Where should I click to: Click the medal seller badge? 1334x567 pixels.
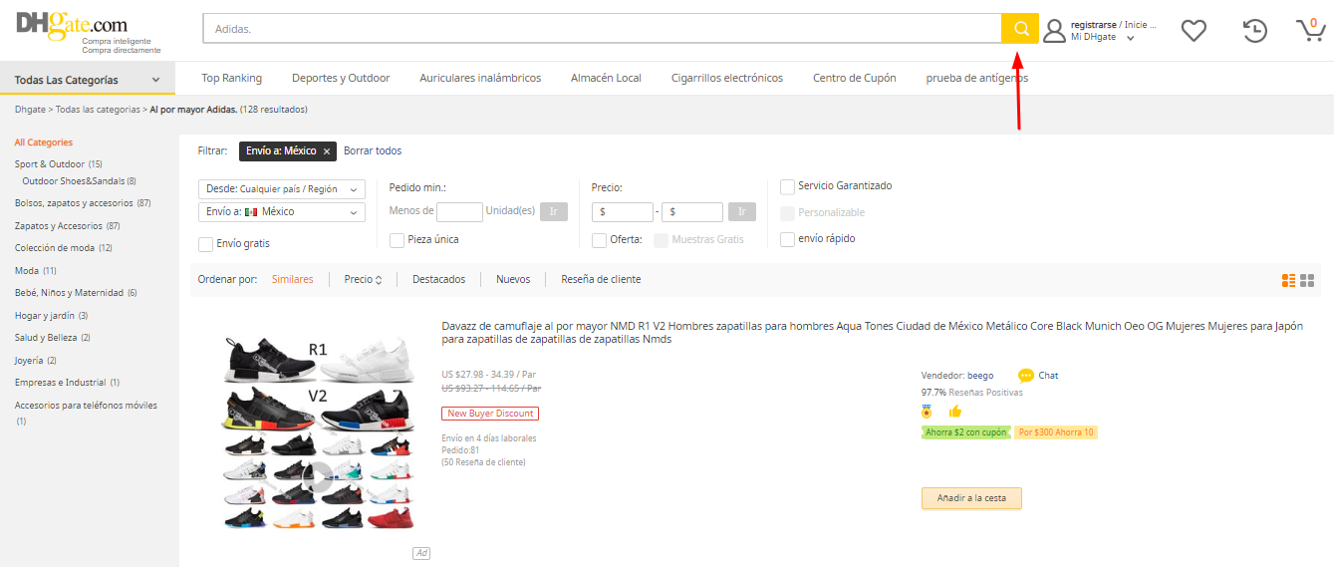click(x=928, y=412)
